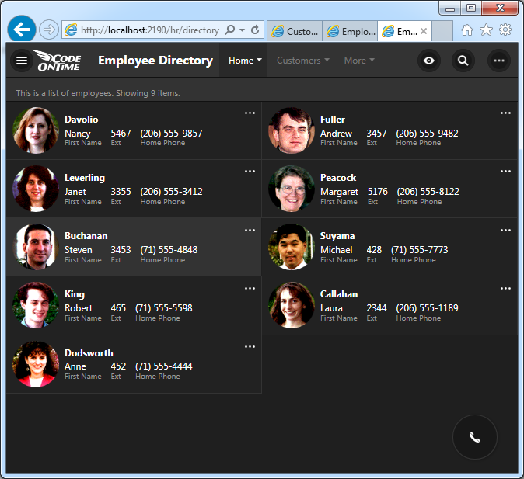Open Buchanan card ellipsis menu
524x479 pixels.
coord(250,230)
